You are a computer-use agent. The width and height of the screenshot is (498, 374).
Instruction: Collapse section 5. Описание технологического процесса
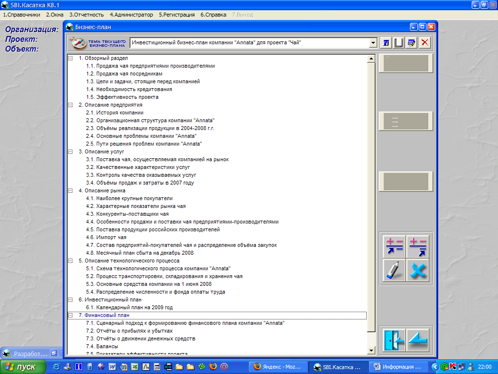71,261
